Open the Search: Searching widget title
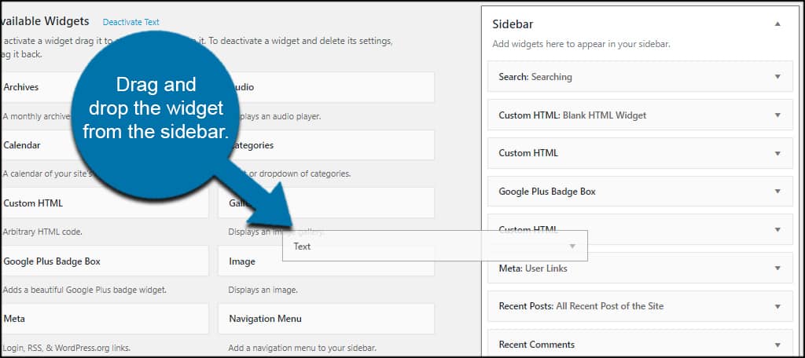 click(x=535, y=77)
